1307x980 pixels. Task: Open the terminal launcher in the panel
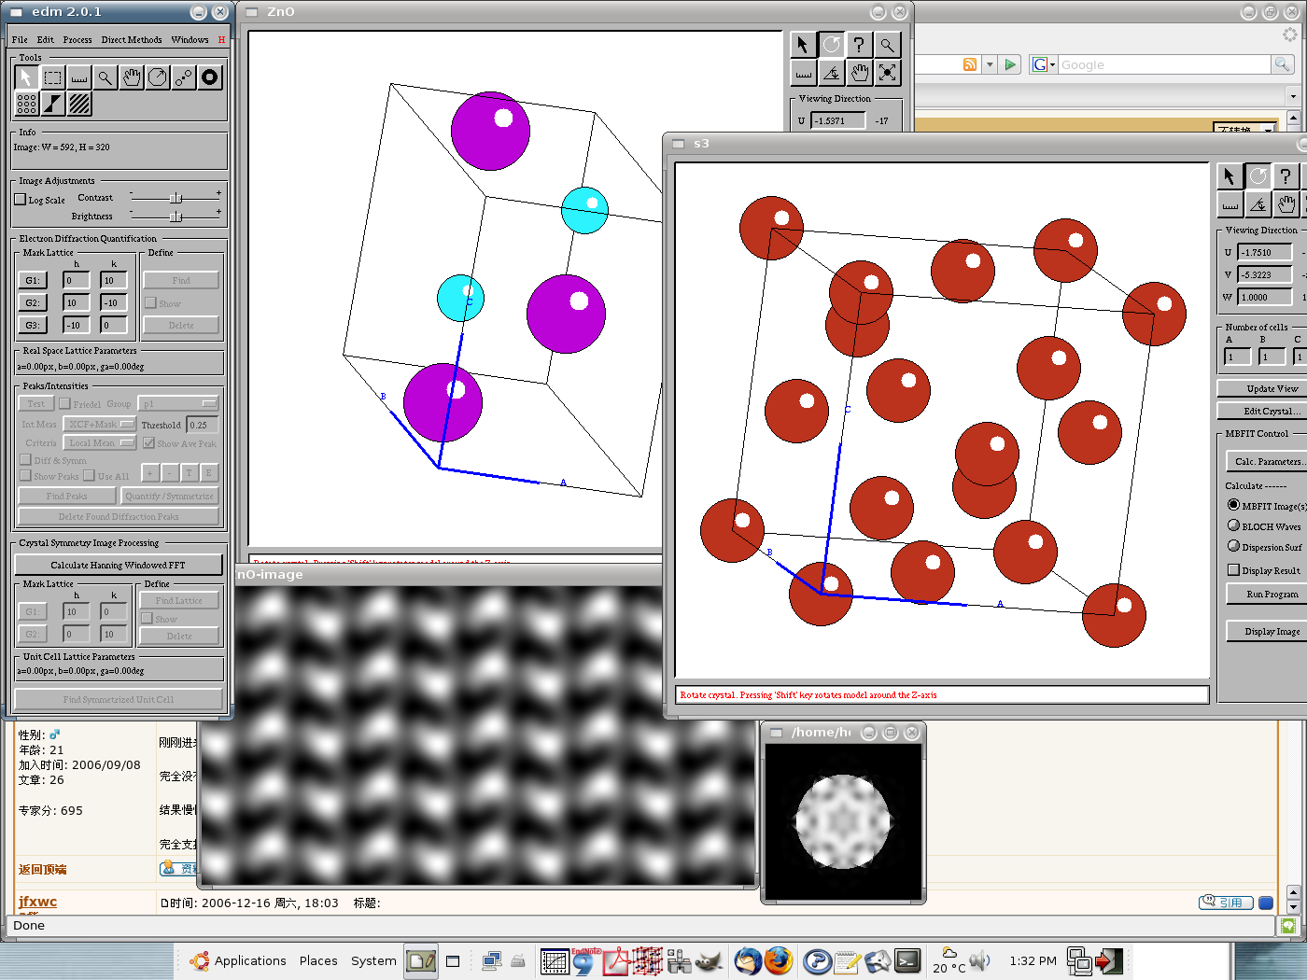(x=907, y=960)
